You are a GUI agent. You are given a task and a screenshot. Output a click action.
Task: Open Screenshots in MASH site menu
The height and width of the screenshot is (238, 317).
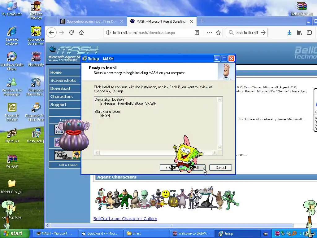pos(65,80)
